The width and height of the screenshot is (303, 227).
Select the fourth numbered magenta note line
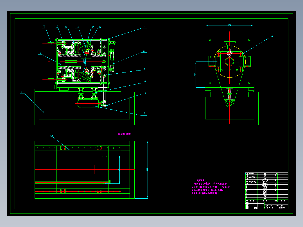(x=206, y=193)
